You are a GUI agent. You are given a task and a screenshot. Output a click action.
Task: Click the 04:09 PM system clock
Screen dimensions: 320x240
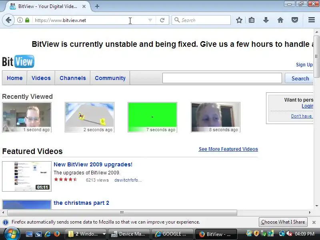304,234
